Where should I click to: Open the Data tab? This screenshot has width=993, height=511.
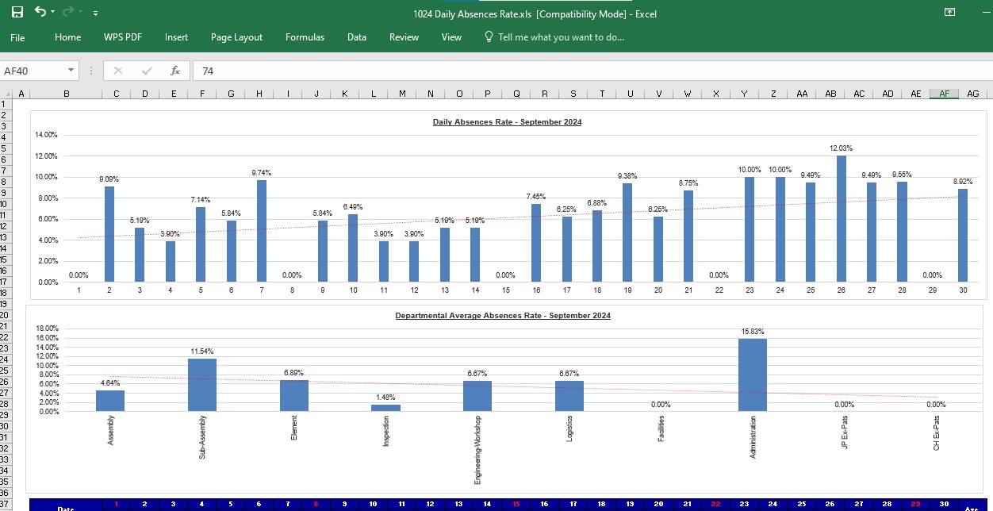coord(356,37)
